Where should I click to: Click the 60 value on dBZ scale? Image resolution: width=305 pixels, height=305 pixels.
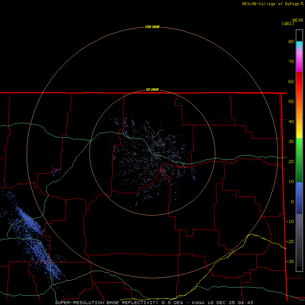291,81
